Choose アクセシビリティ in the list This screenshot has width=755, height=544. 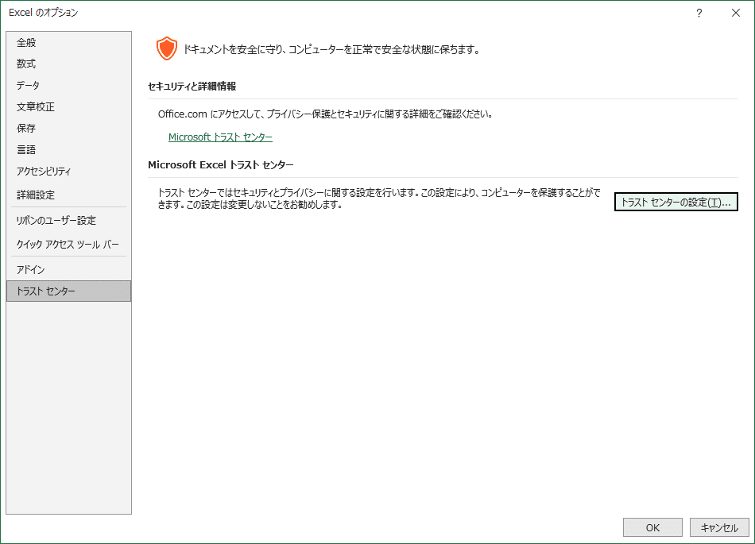coord(68,172)
